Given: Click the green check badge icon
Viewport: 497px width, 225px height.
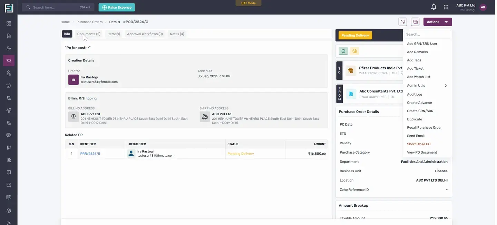Looking at the screenshot, I should (x=343, y=51).
